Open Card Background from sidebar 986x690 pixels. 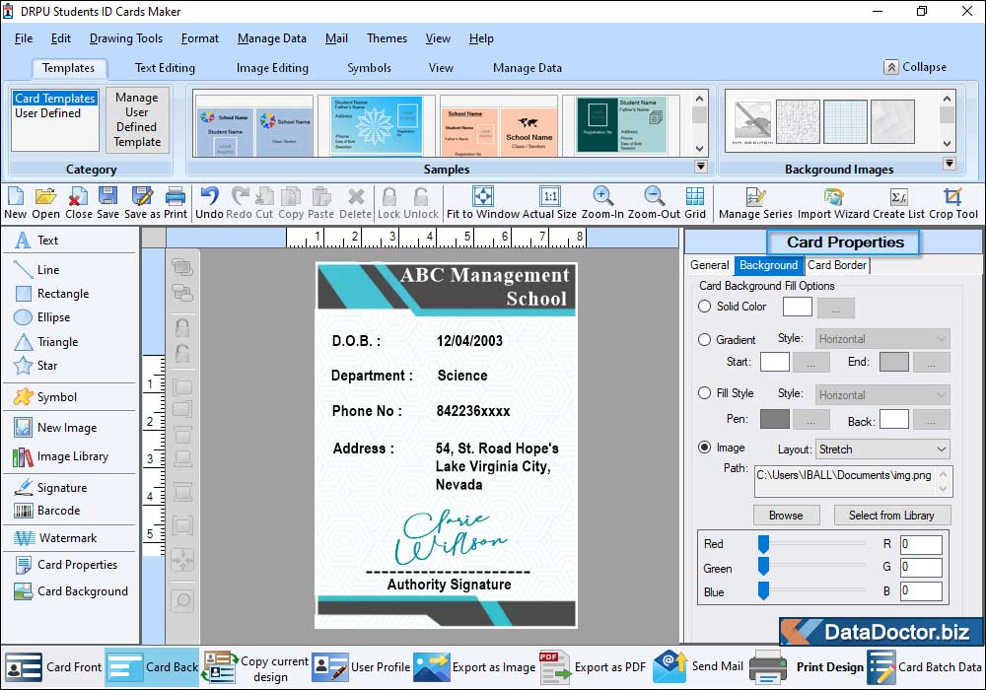point(69,591)
